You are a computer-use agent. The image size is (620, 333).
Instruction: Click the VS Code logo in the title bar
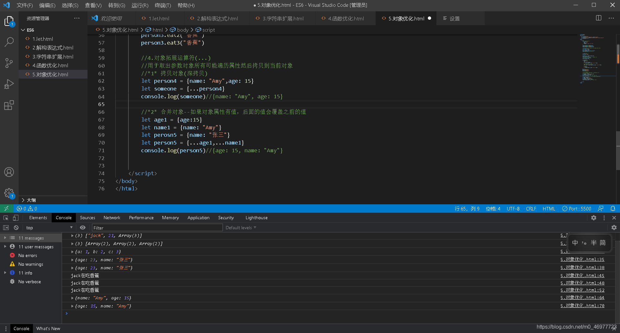tap(6, 5)
